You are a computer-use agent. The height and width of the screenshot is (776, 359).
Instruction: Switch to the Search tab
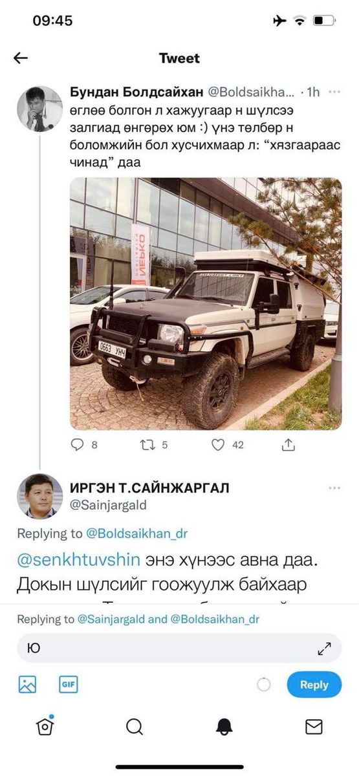pos(135,727)
